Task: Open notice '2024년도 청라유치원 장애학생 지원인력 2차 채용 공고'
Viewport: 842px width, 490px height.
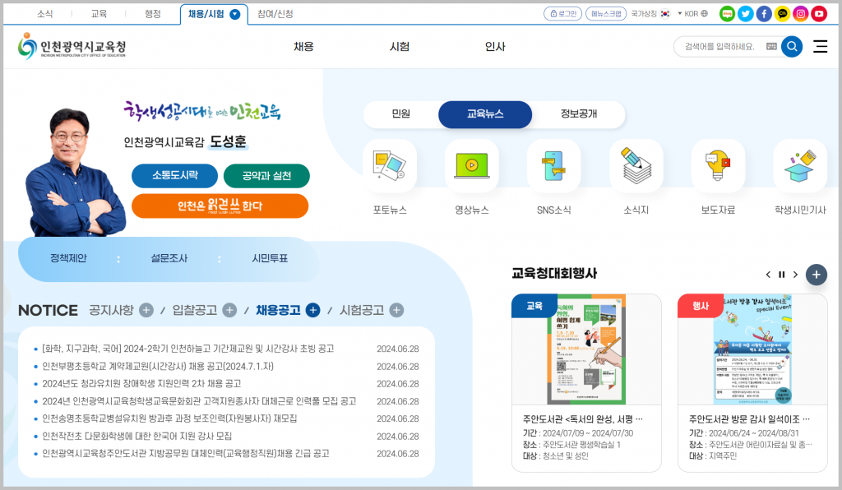Action: [141, 384]
